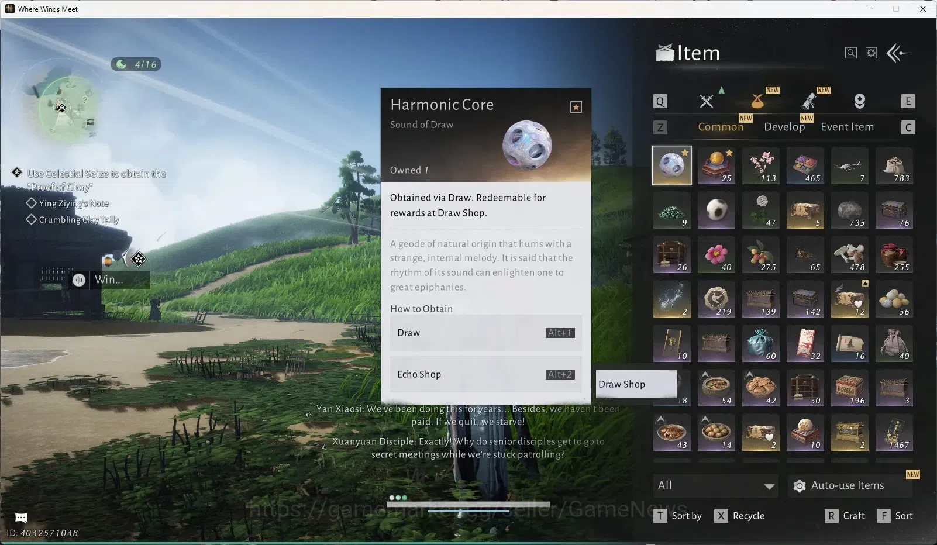Open the circular minimap
The image size is (937, 545).
click(62, 108)
